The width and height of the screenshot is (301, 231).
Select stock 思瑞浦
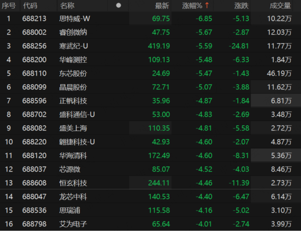tap(70, 210)
